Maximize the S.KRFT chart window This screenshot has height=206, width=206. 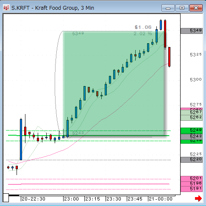[182, 8]
